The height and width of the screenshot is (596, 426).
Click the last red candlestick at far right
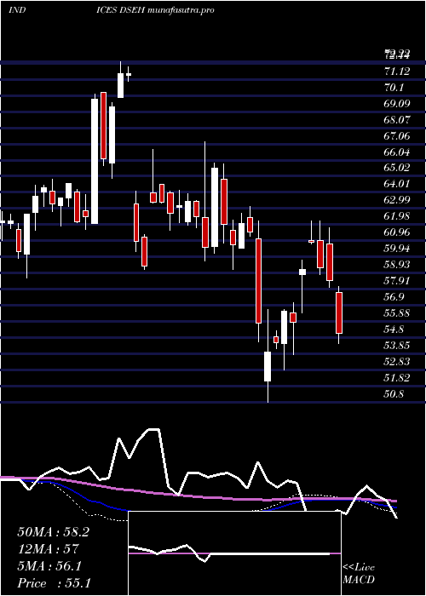click(338, 312)
